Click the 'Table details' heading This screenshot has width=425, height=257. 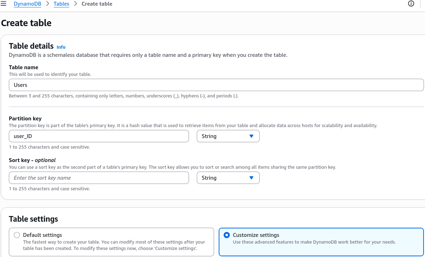click(31, 46)
